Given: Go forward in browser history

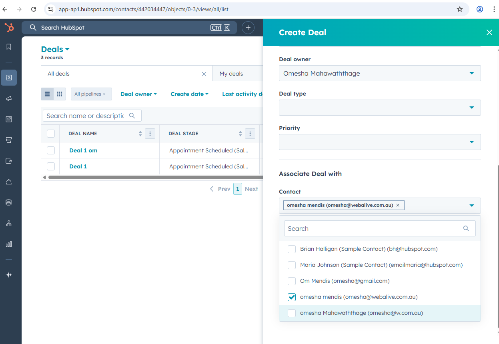Looking at the screenshot, I should tap(19, 9).
